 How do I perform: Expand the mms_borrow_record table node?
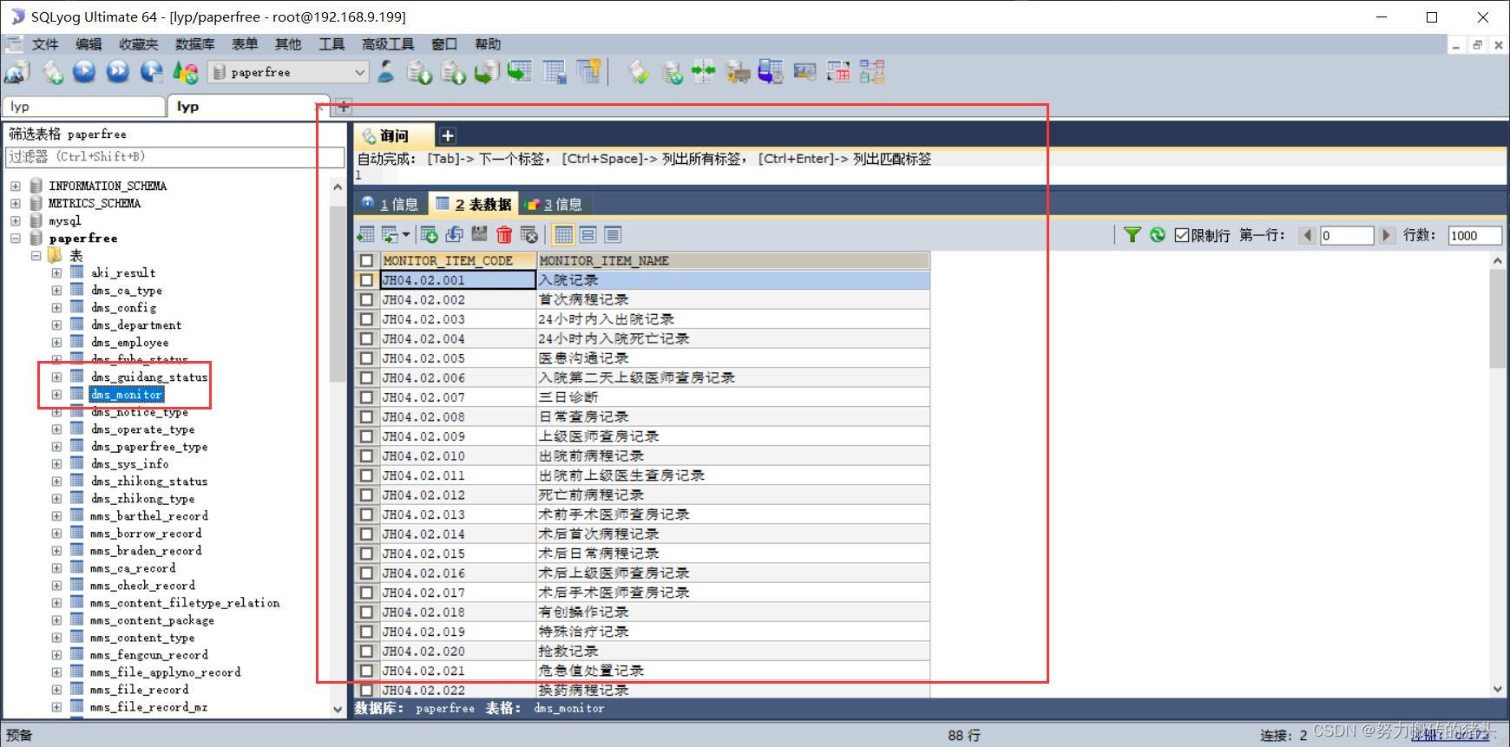[56, 533]
